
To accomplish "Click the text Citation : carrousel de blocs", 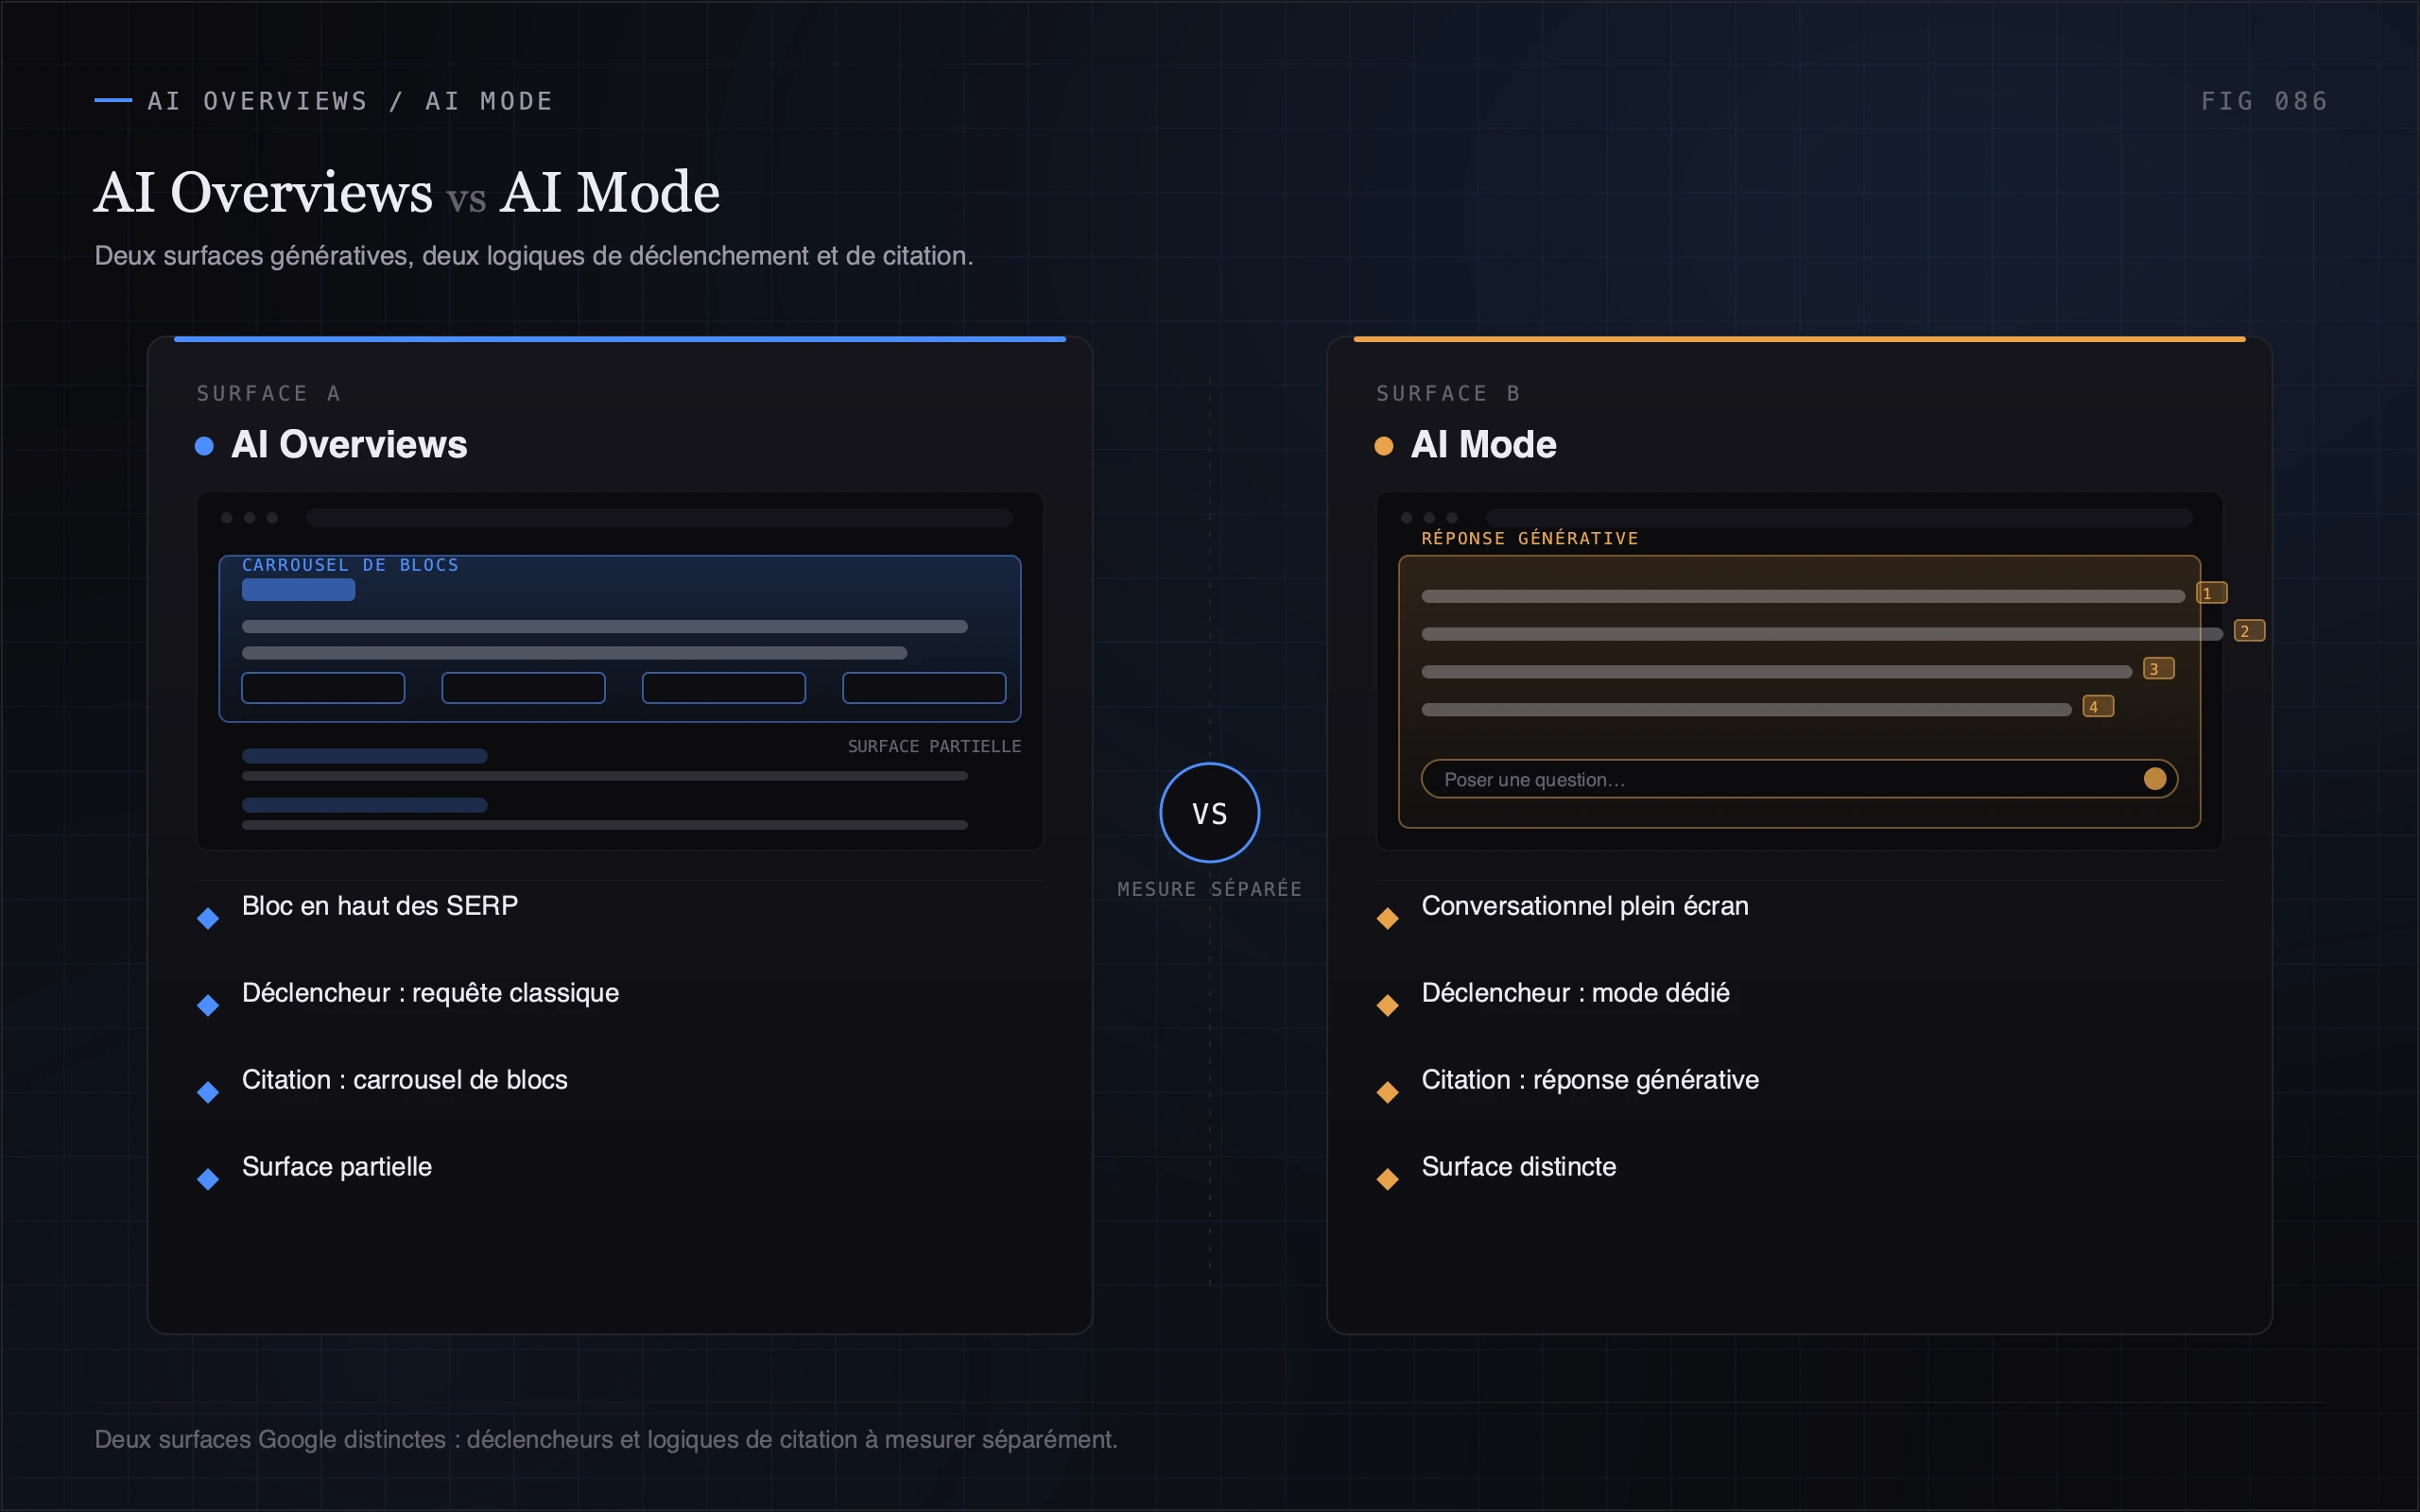I will (x=404, y=1080).
